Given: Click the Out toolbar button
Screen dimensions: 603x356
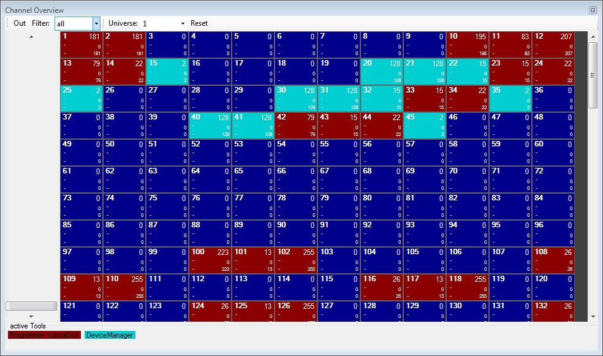Looking at the screenshot, I should click(20, 23).
